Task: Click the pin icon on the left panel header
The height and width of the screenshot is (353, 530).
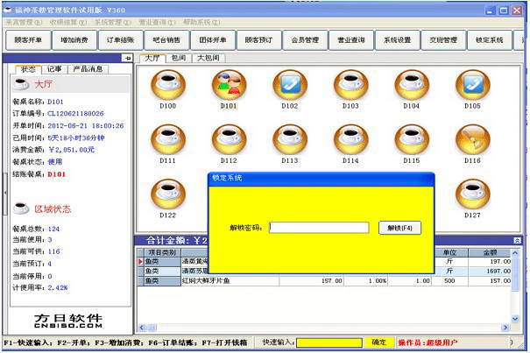Action: (127, 58)
